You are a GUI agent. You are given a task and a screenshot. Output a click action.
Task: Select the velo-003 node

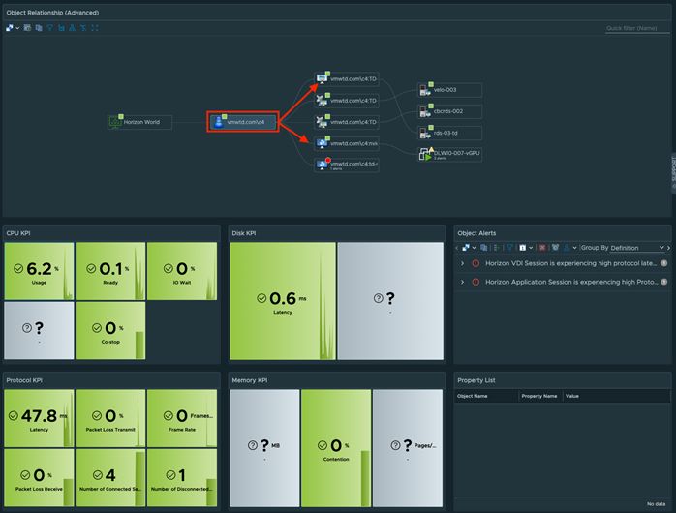tap(449, 90)
